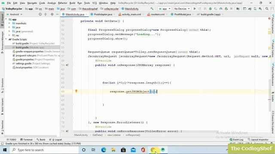Click the Debug app bug icon
The image size is (275, 154).
point(210,9)
